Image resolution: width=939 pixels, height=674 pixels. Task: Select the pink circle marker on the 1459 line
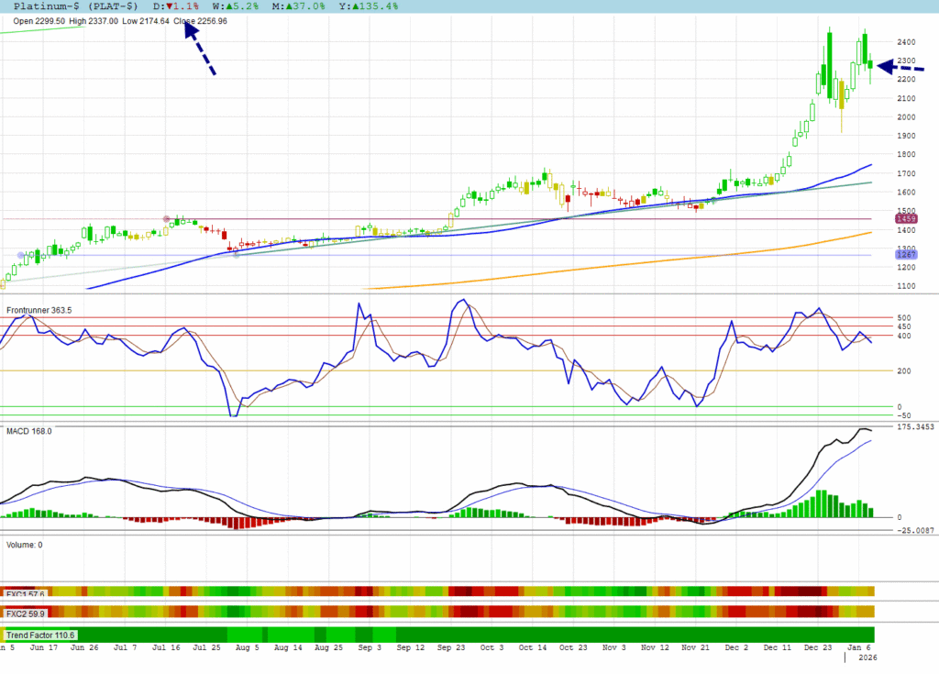coord(166,219)
